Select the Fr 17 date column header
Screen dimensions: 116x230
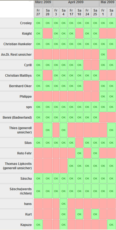click(71, 12)
